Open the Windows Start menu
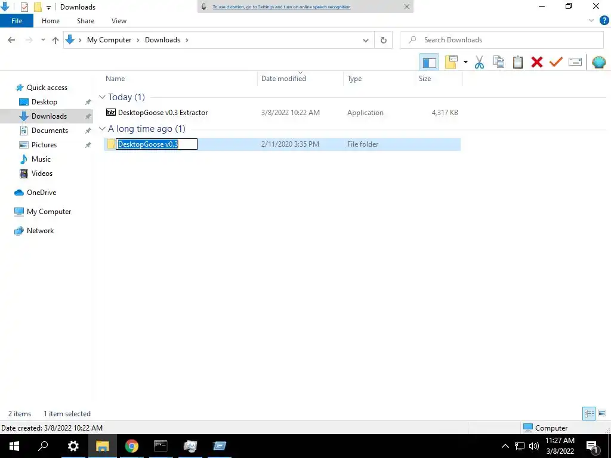This screenshot has height=458, width=611. tap(14, 446)
